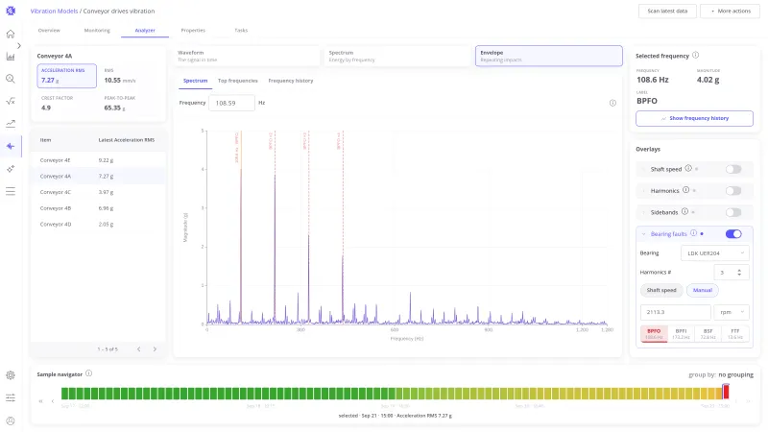Switch to the Properties tab
768x432 pixels.
193,31
